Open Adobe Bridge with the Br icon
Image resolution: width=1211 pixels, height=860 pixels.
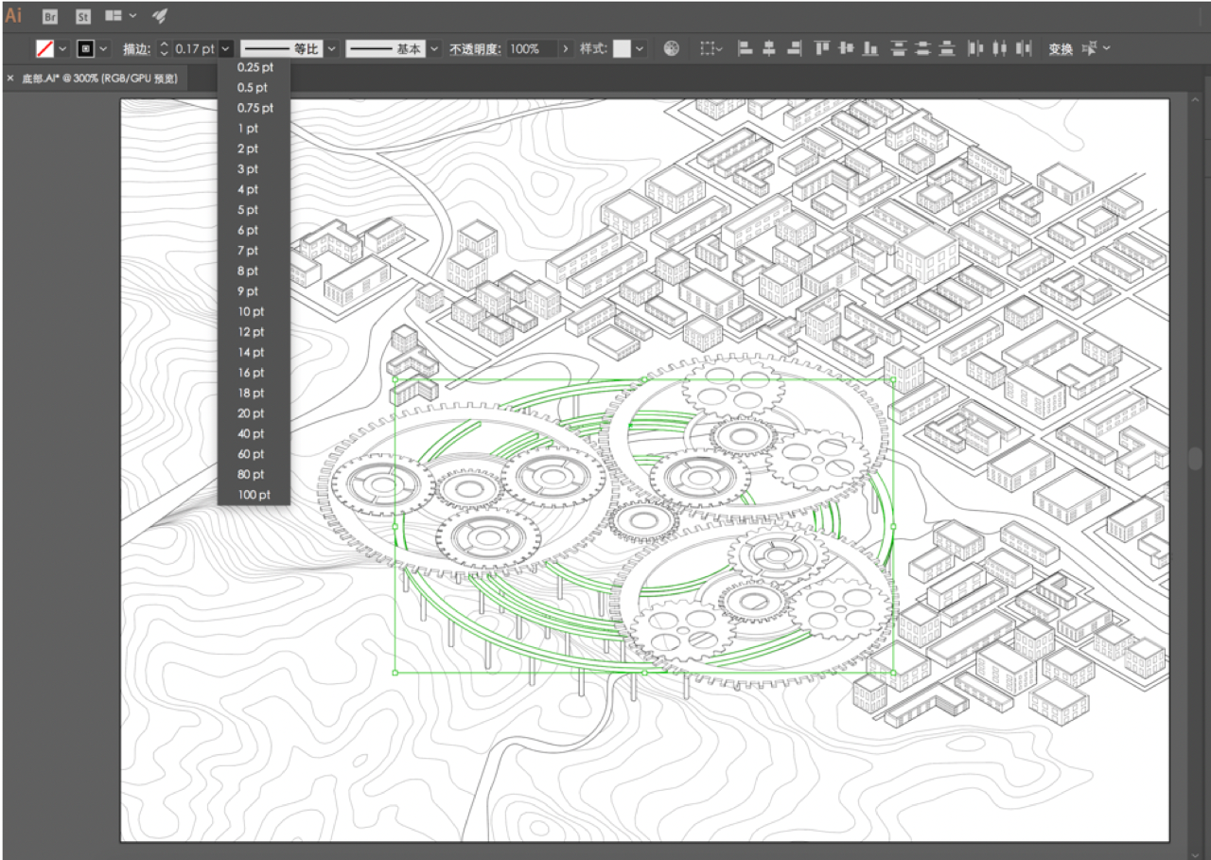coord(50,16)
